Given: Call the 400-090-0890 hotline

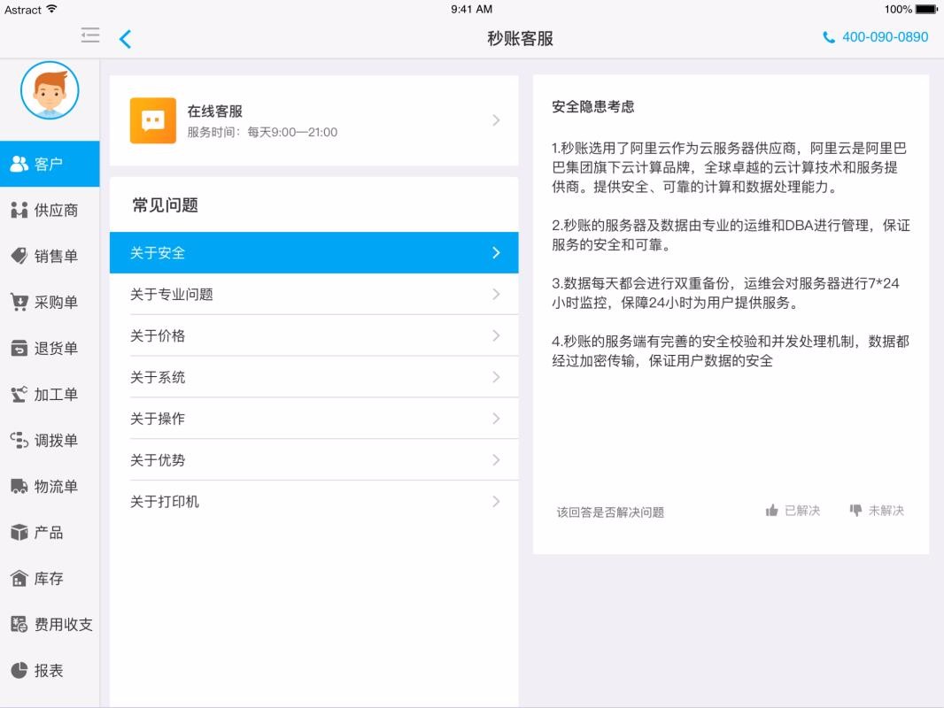Looking at the screenshot, I should tap(873, 37).
